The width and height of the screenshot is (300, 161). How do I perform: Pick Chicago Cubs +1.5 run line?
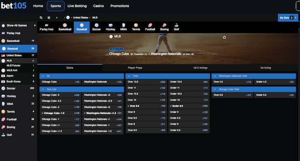pos(60,131)
